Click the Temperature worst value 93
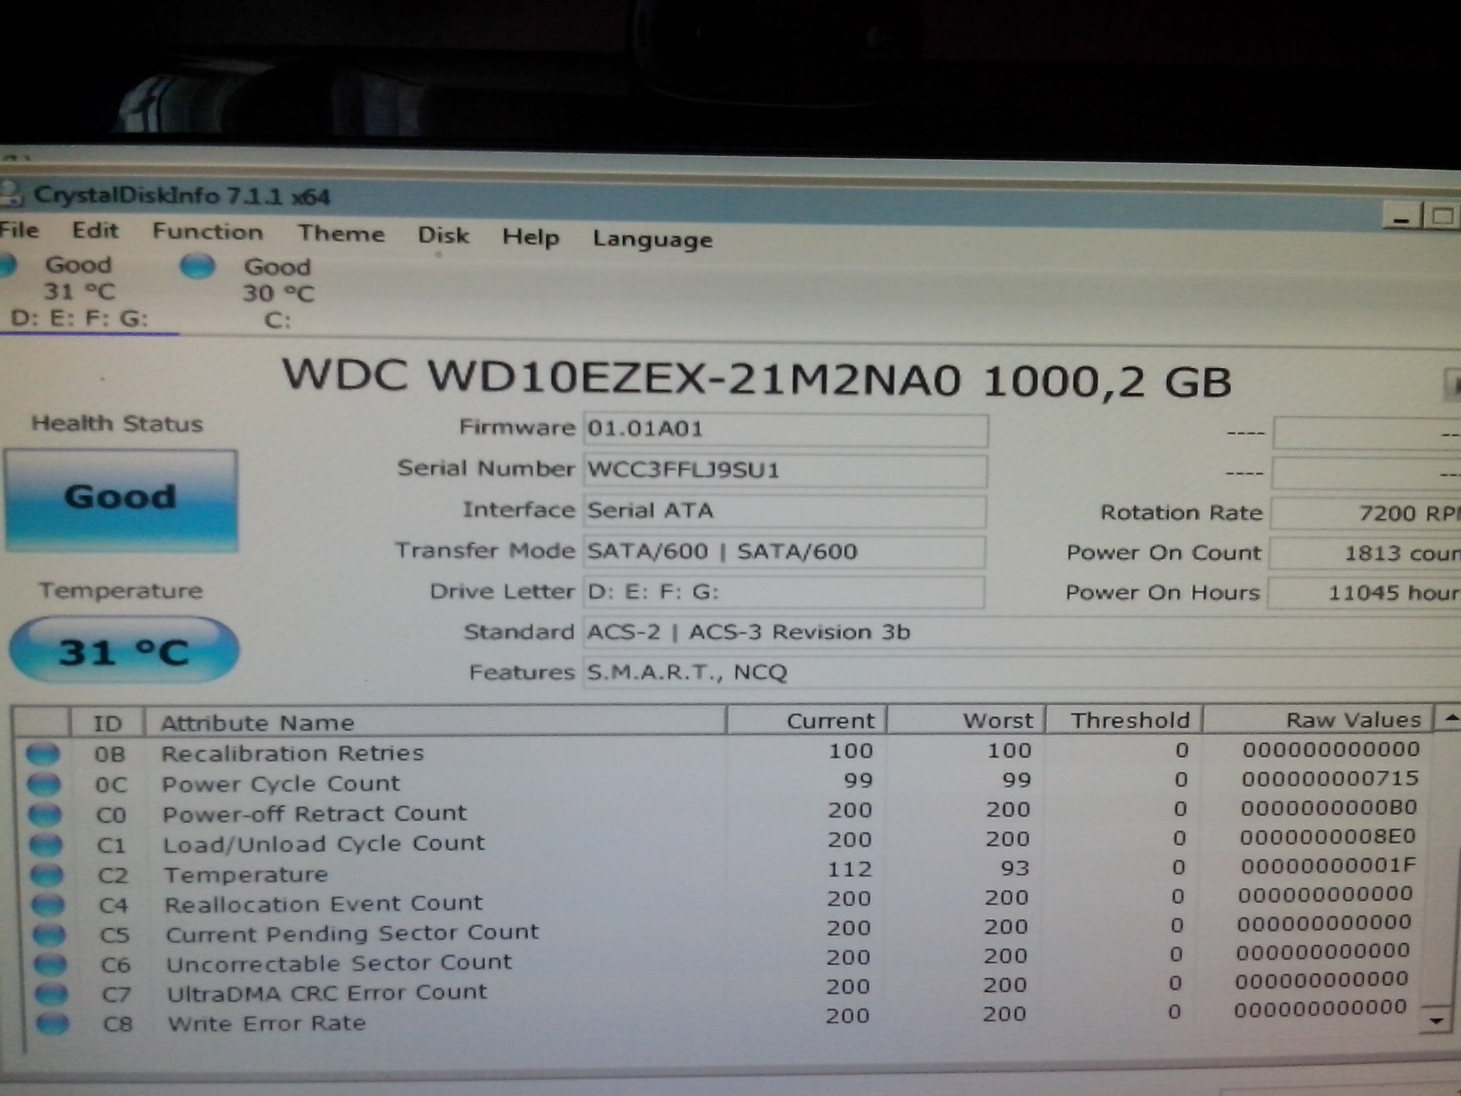Screen dimensions: 1461x1096 (x=1015, y=868)
